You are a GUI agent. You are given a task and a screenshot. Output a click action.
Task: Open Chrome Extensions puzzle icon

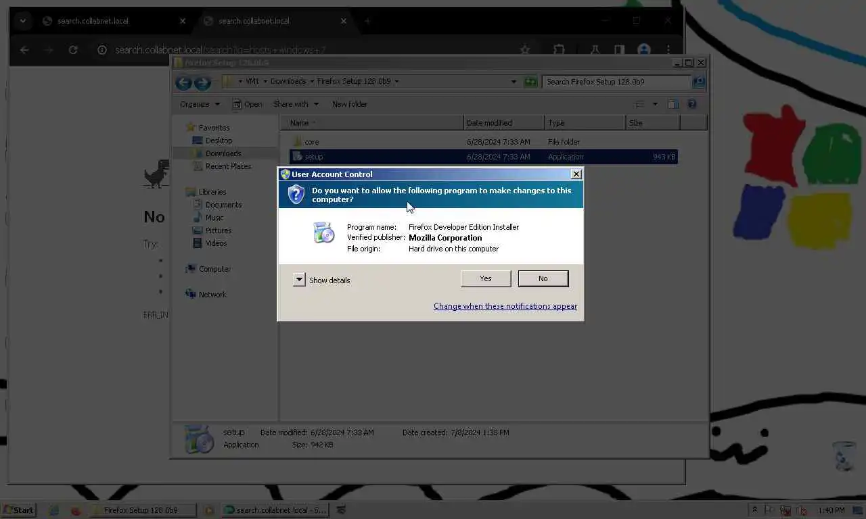tap(559, 50)
